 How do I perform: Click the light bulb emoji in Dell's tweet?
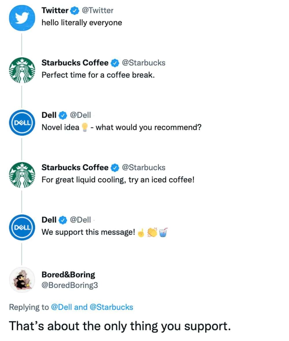click(84, 127)
